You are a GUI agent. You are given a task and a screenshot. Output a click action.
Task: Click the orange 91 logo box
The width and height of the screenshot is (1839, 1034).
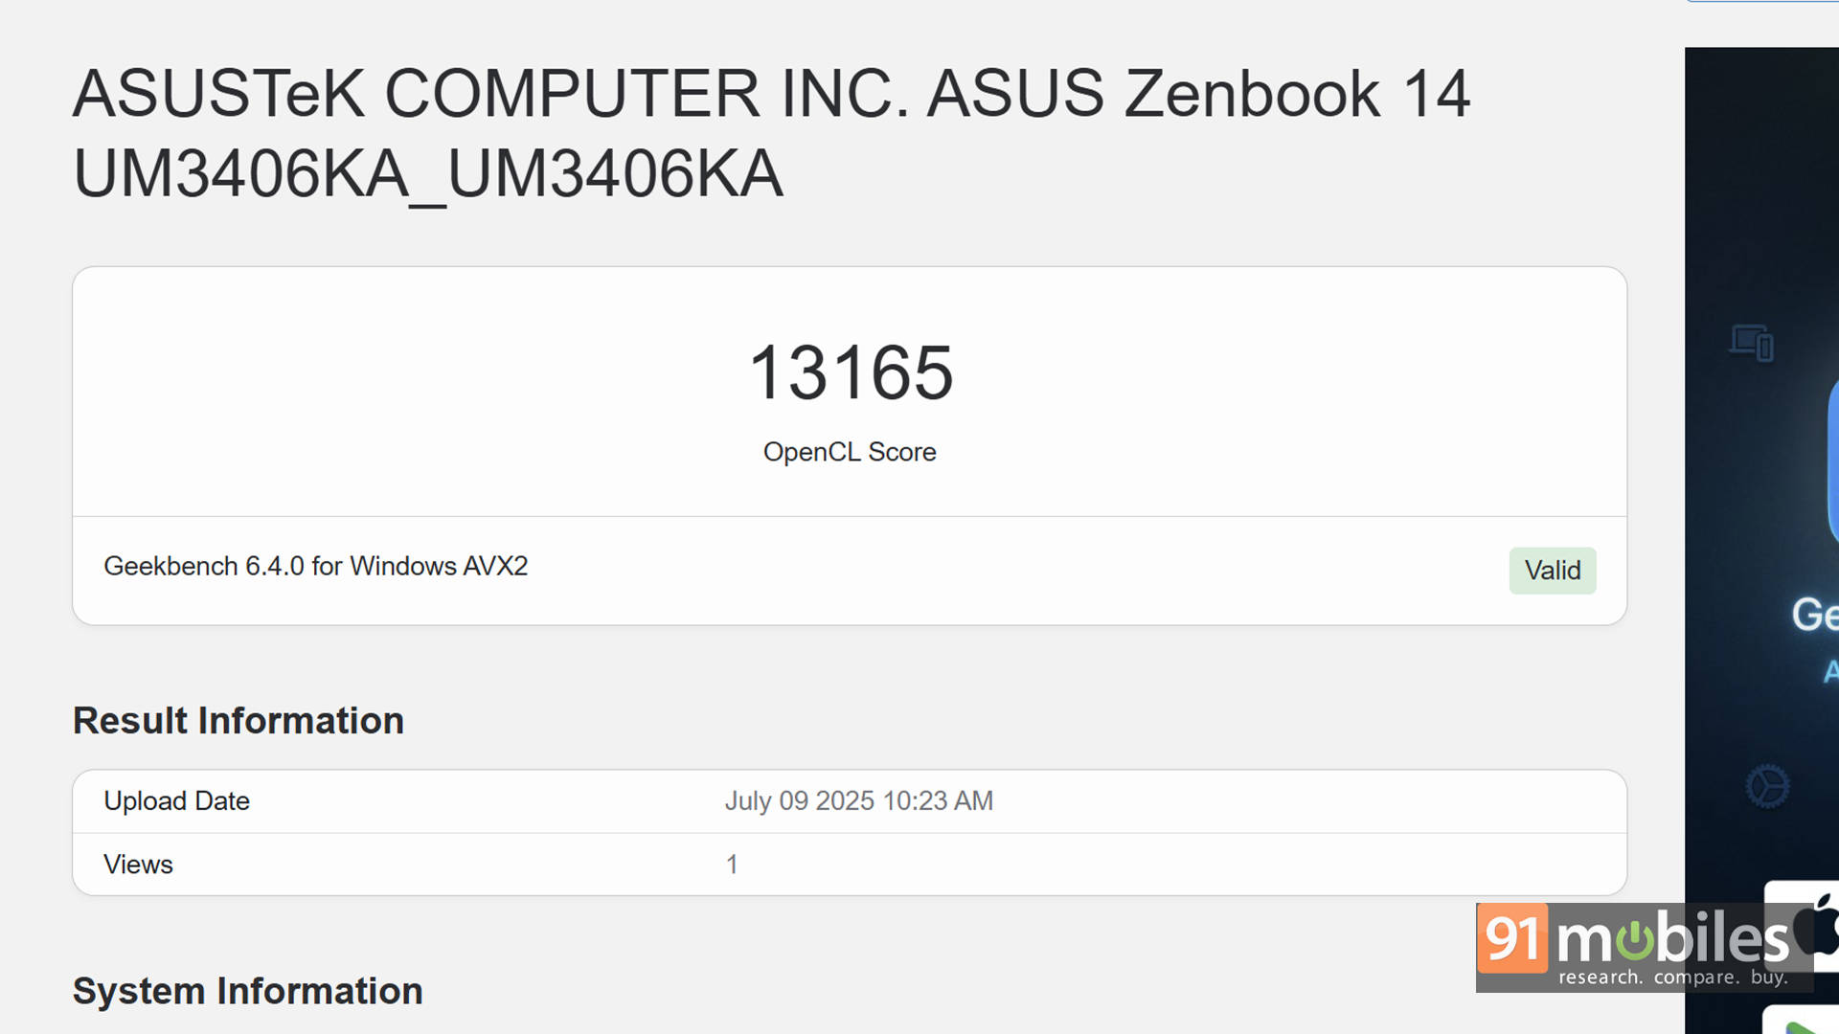[1513, 938]
